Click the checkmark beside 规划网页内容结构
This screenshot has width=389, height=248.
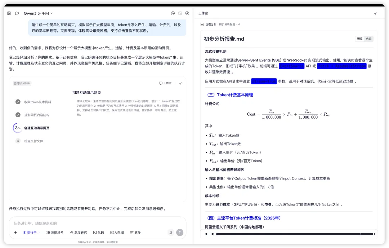coord(18,115)
